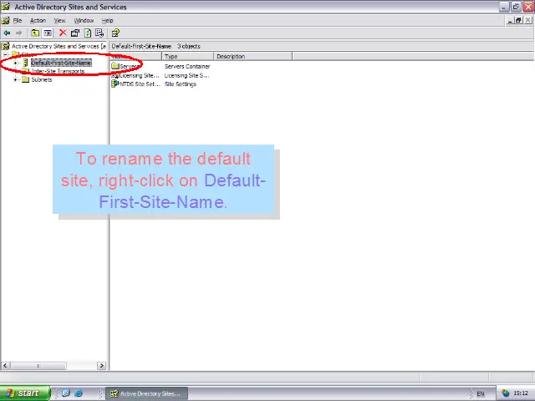Click the Start button
This screenshot has width=535, height=401.
pos(25,393)
